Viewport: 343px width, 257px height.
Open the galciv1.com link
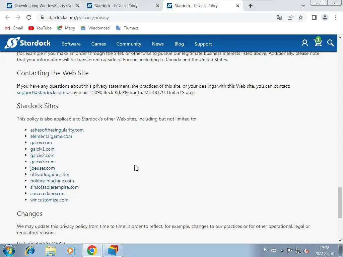pyautogui.click(x=43, y=149)
